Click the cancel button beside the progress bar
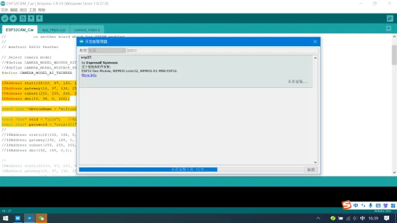The image size is (397, 223). tap(311, 170)
